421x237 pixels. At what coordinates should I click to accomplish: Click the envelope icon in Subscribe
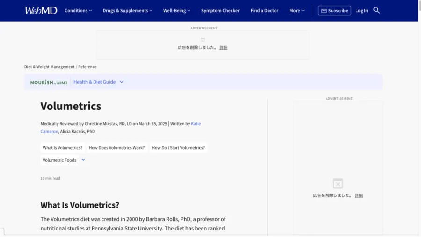pyautogui.click(x=324, y=11)
